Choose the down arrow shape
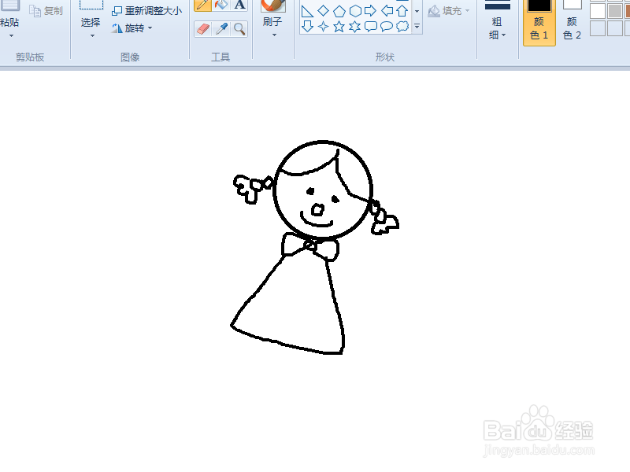This screenshot has width=630, height=472. (307, 27)
